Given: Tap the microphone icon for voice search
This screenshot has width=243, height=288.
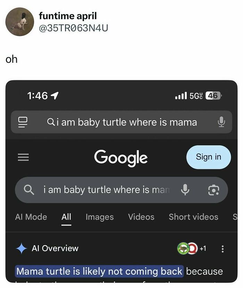Looking at the screenshot, I should pos(186,190).
